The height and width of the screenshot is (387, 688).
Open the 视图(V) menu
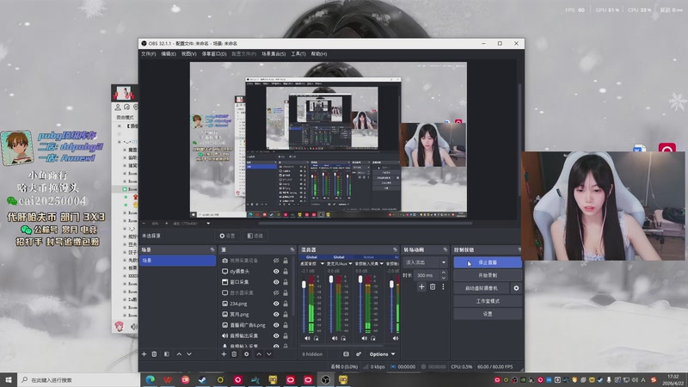coord(188,54)
